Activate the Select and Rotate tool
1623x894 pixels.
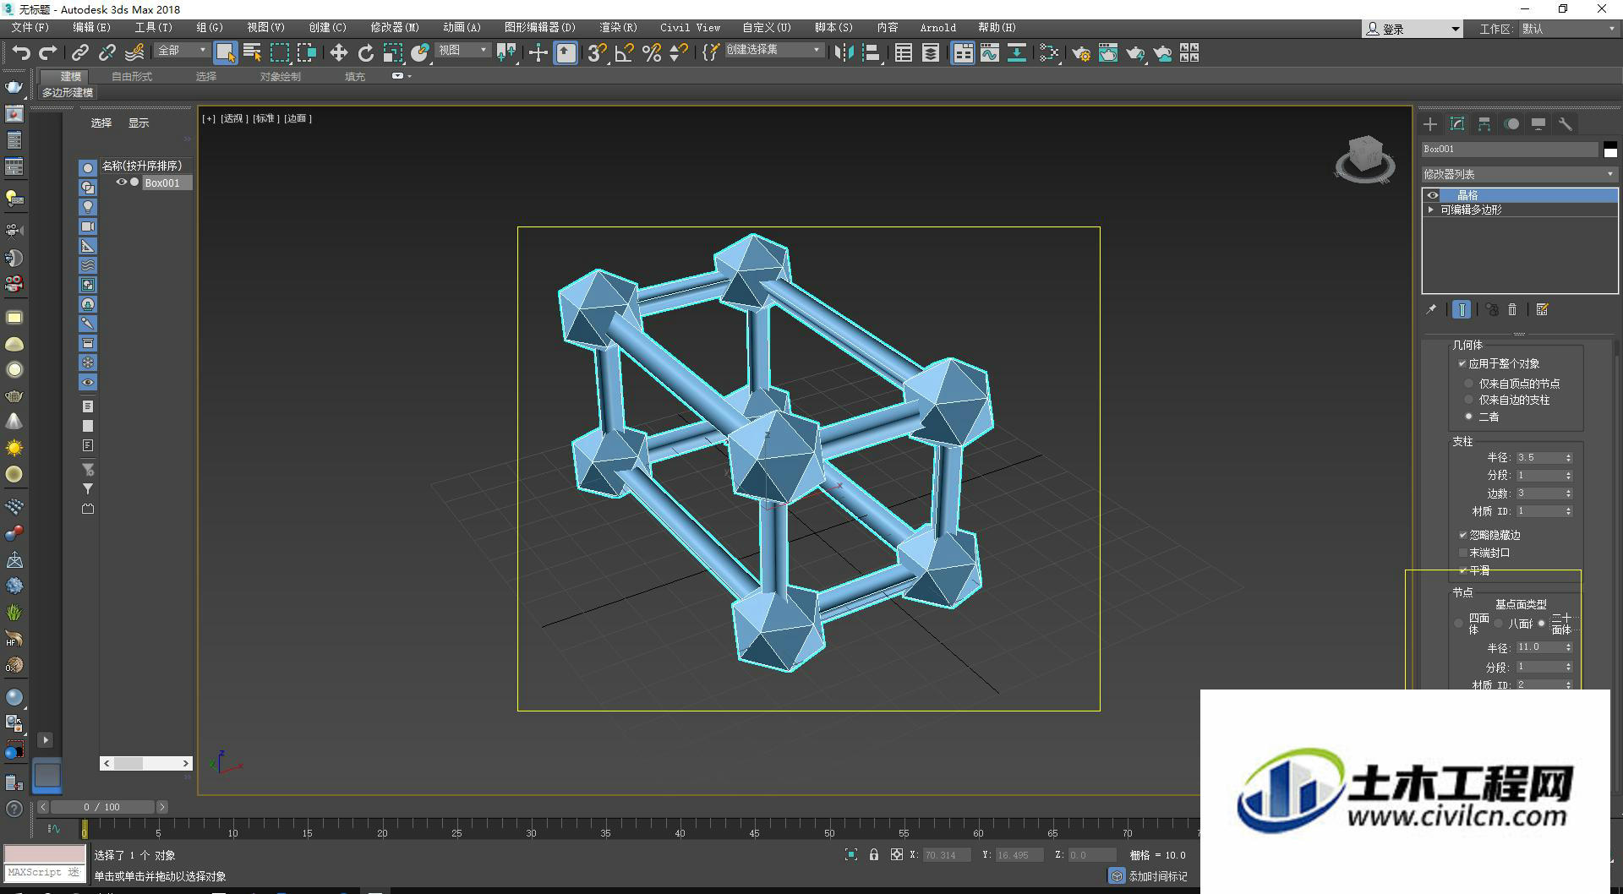pos(365,53)
